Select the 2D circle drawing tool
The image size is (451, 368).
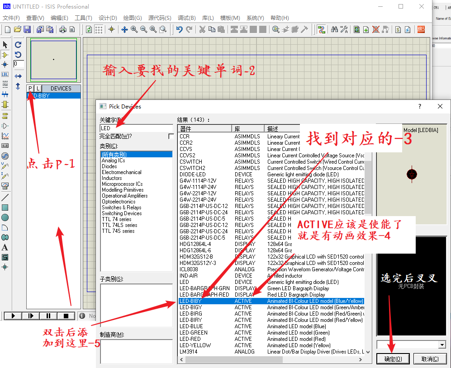click(x=5, y=217)
